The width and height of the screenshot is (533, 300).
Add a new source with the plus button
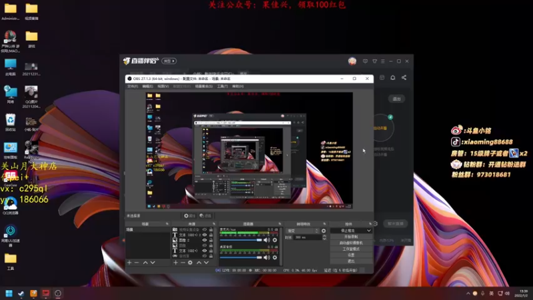coord(175,263)
